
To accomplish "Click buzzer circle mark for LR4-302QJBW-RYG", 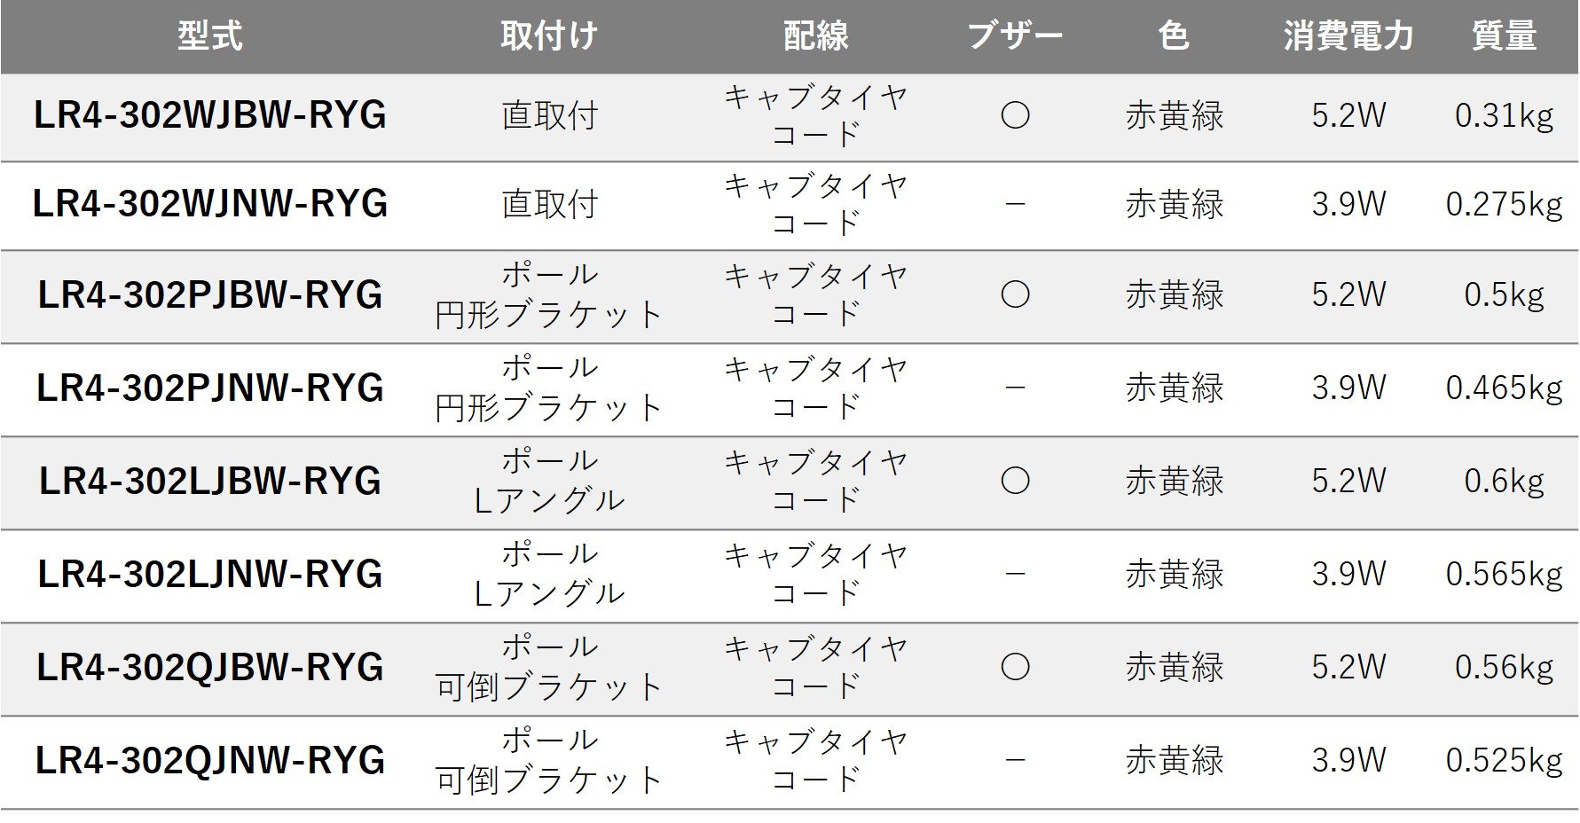I will pyautogui.click(x=1015, y=667).
